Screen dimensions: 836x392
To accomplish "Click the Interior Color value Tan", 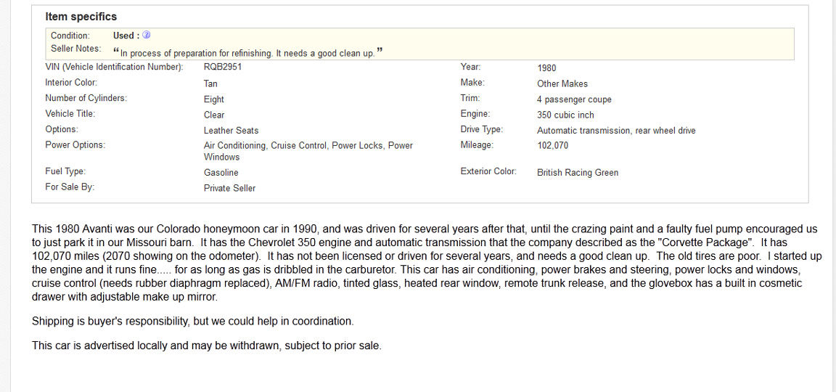I will coord(210,83).
